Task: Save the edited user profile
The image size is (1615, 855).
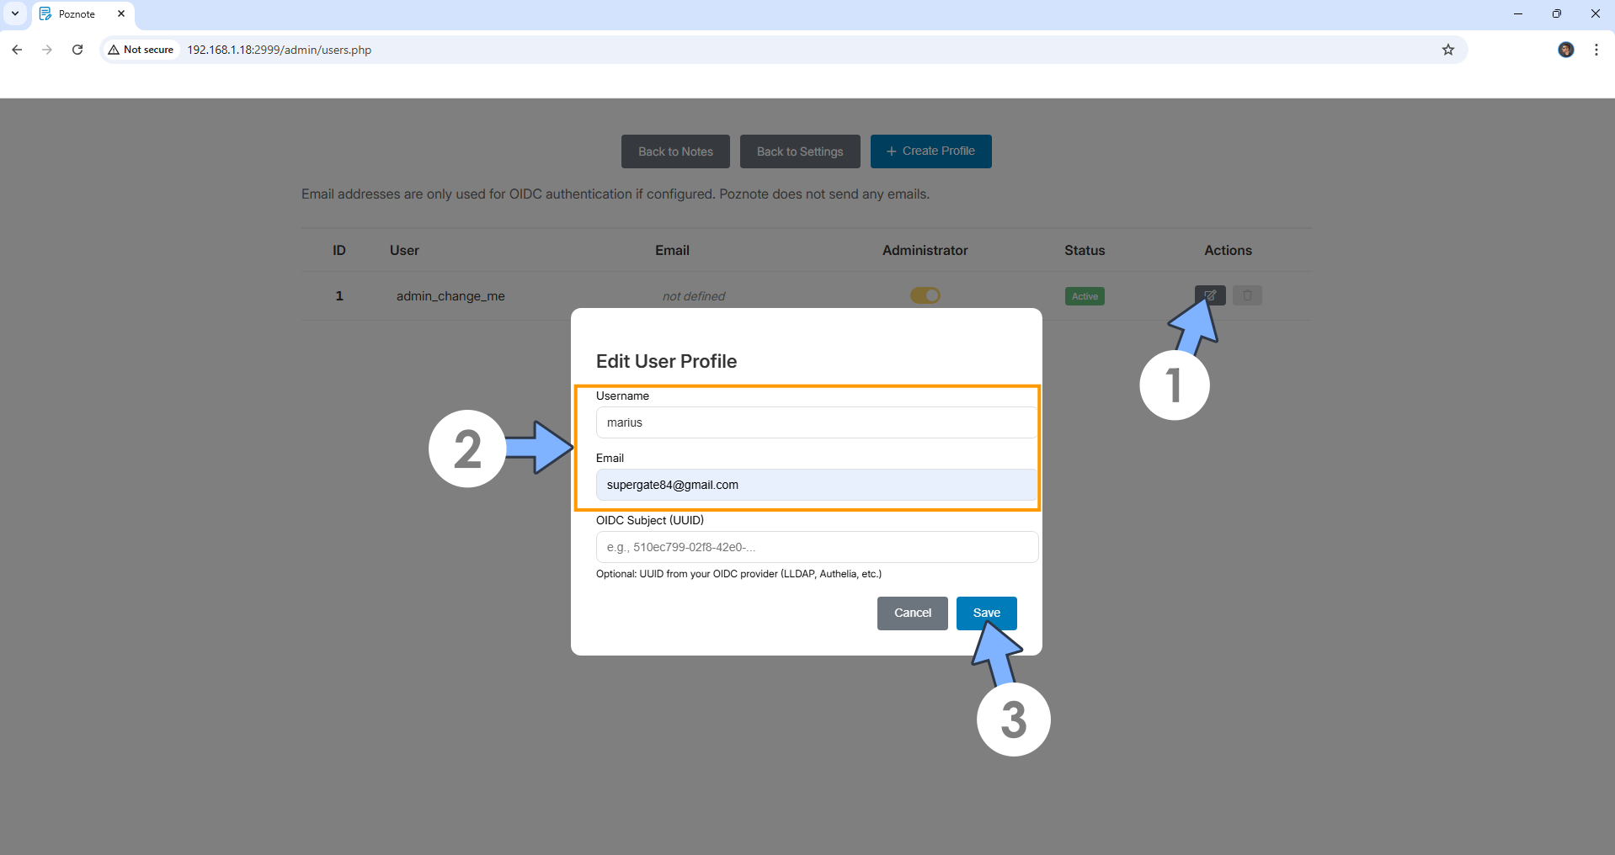Action: [985, 613]
